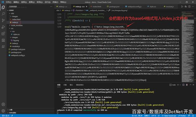This screenshot has height=117, width=196.
Task: Switch to the 调试控制台 debug console tab
Action: 80,85
